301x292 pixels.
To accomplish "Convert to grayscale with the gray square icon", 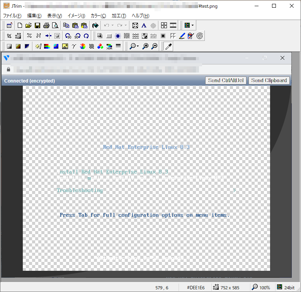I will pyautogui.click(x=9, y=46).
